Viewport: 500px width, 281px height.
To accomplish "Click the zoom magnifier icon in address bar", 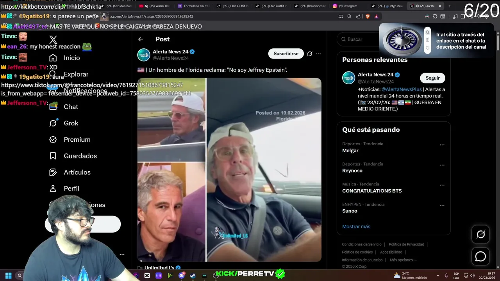I will [x=349, y=16].
